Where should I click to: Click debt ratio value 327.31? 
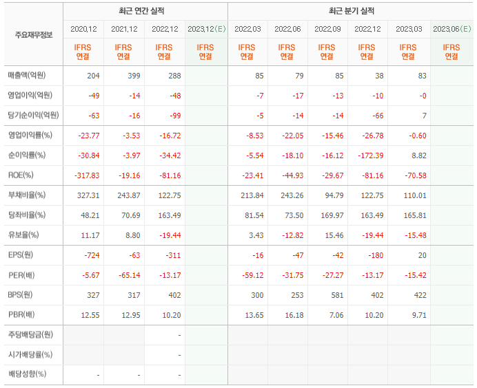(88, 195)
